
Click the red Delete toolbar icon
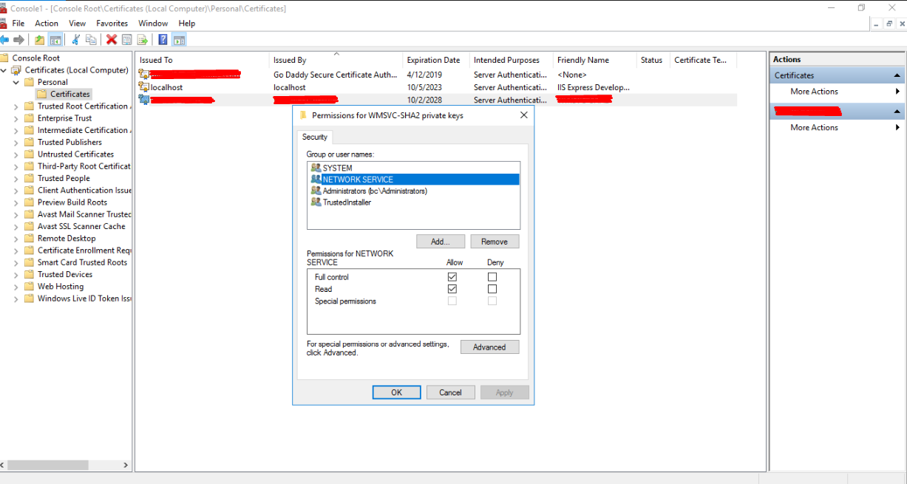tap(112, 40)
